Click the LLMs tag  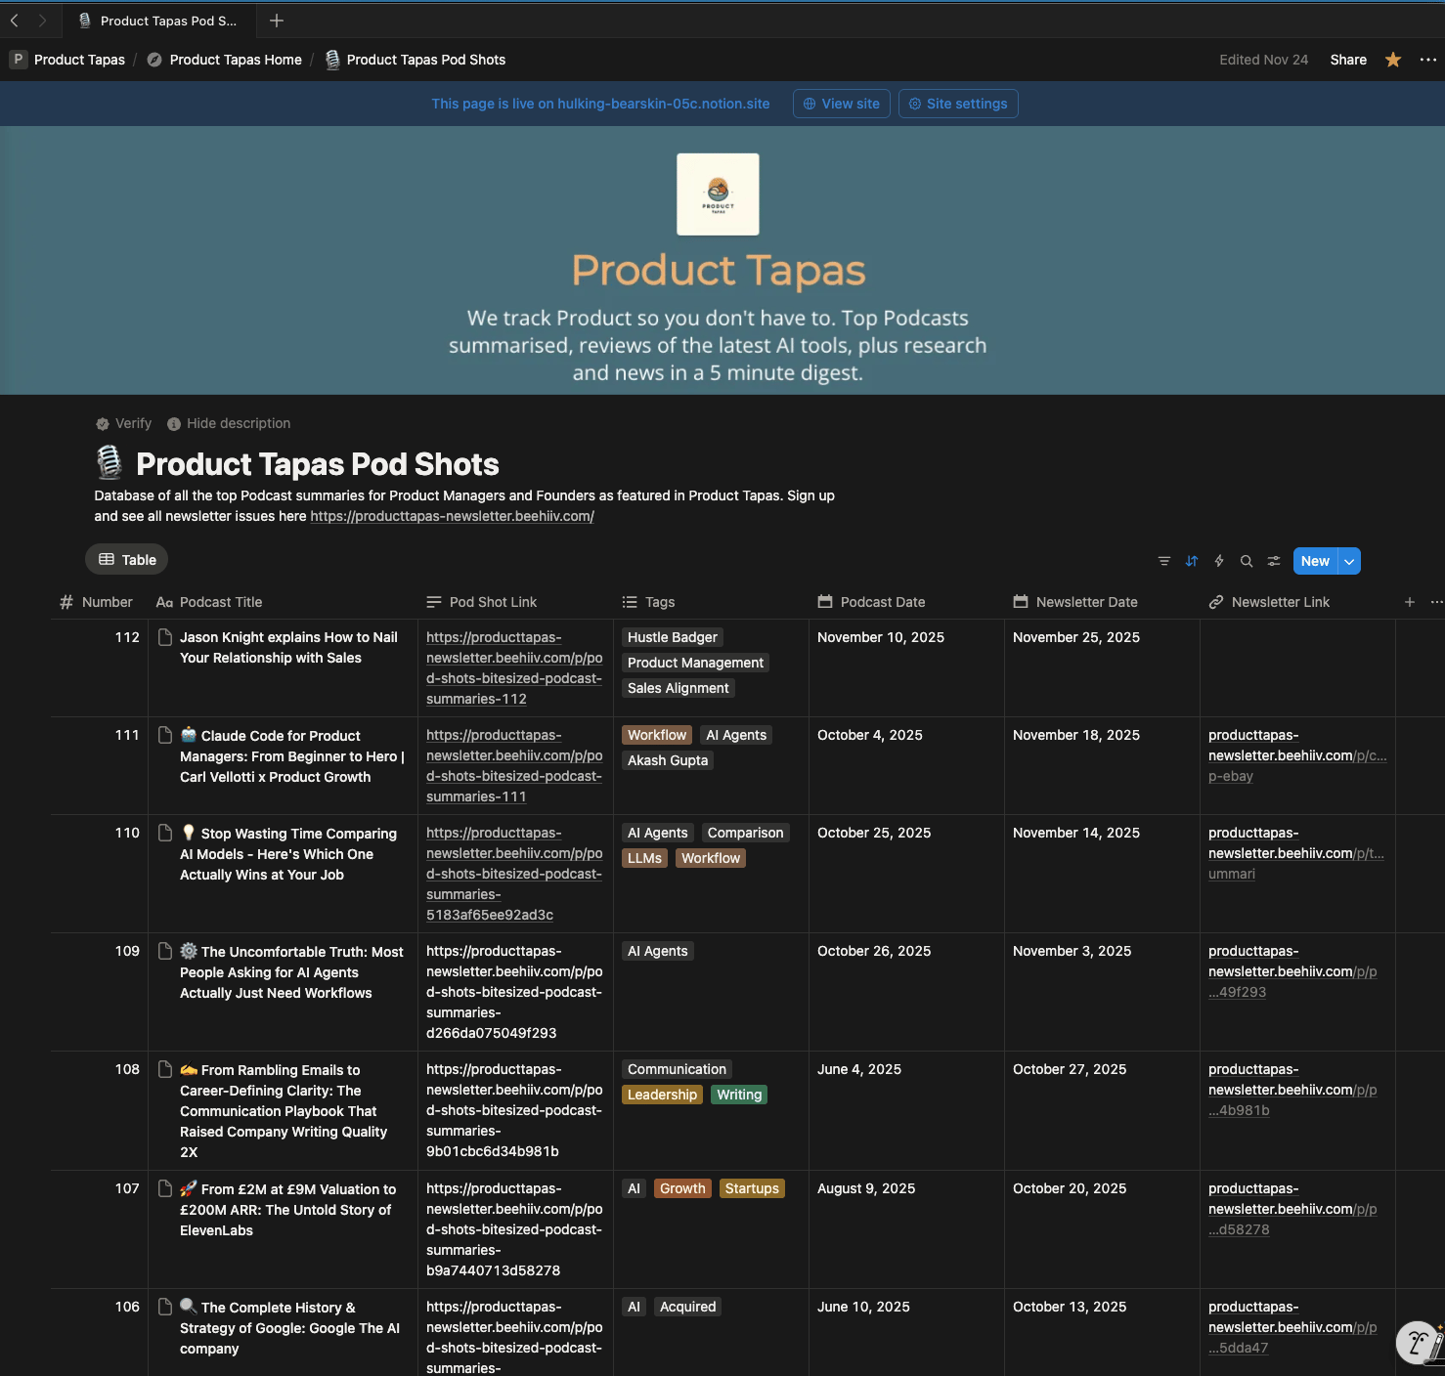(645, 858)
